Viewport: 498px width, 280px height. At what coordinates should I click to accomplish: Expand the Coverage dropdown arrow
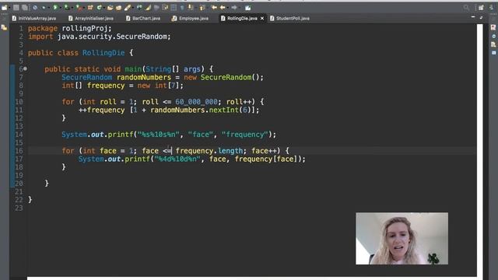coord(72,8)
